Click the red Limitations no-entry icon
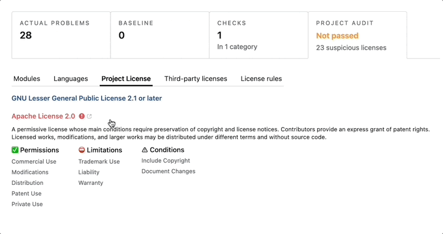 coord(82,149)
